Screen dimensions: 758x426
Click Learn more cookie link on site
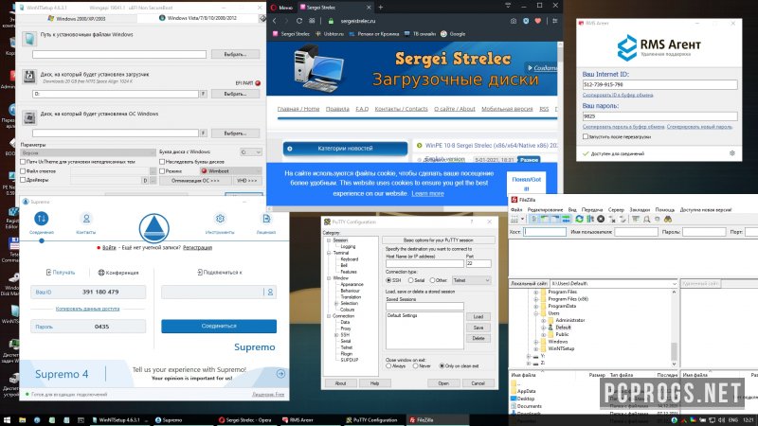(427, 193)
